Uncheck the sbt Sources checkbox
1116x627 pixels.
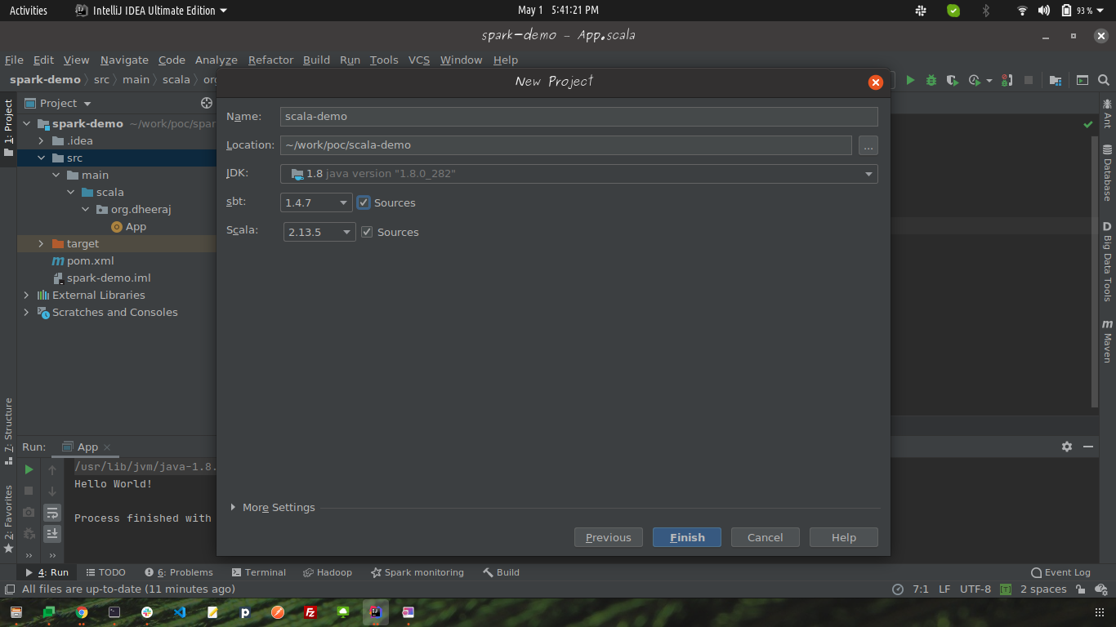click(364, 202)
